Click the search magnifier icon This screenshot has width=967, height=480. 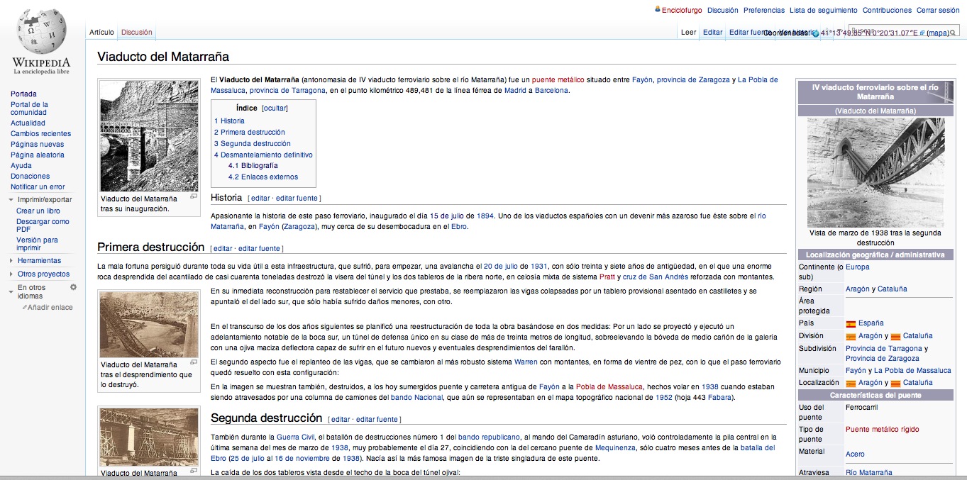(x=953, y=33)
